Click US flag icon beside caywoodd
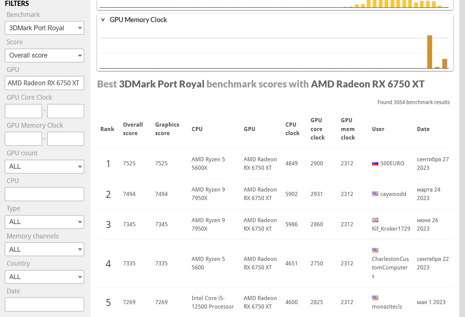Viewport: 465px width, 317px height. (375, 194)
